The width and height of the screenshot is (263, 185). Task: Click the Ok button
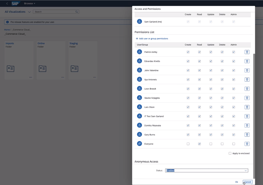coord(236,182)
